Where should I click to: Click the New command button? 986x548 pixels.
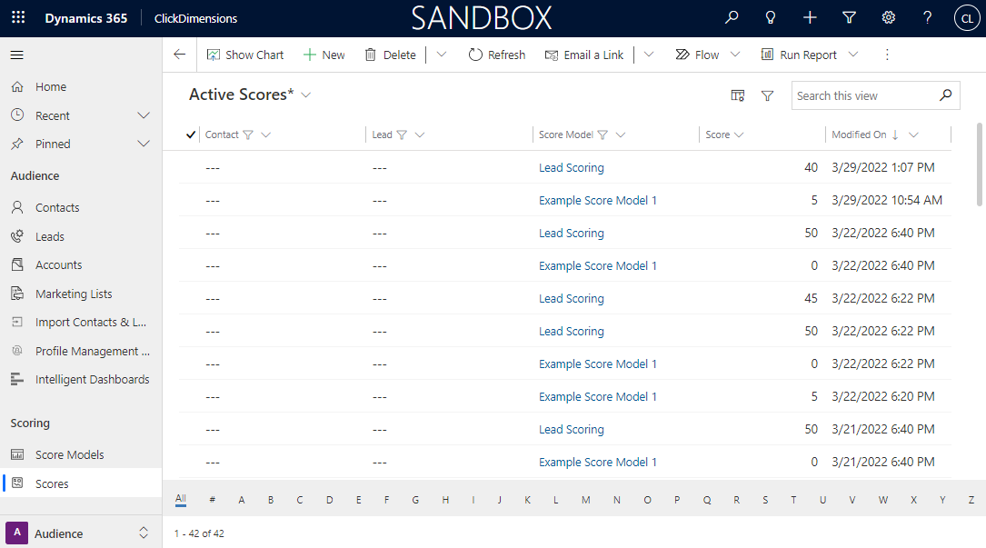[324, 55]
